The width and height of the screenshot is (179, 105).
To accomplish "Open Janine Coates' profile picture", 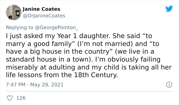I will click(13, 12).
